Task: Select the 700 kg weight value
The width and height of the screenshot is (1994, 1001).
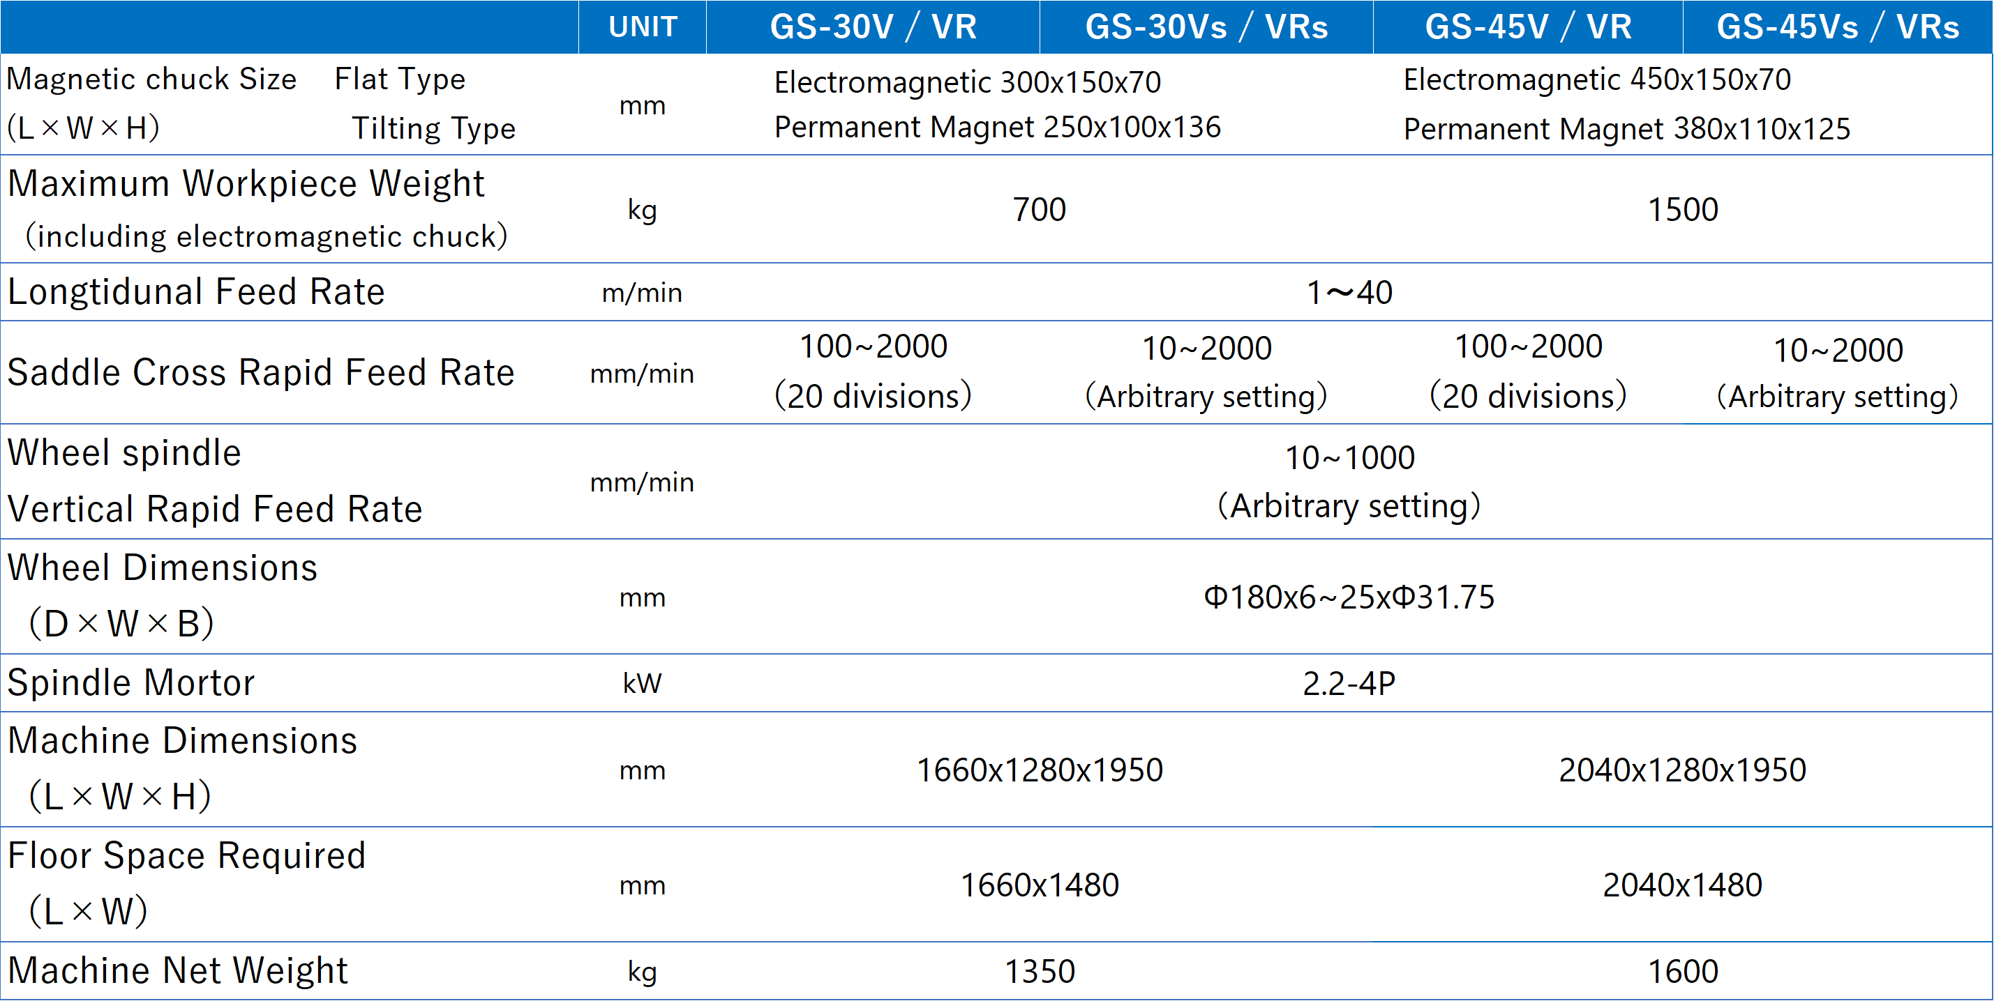Action: (1040, 210)
